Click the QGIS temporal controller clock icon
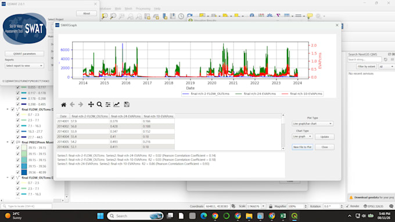This screenshot has width=395, height=222. [181, 16]
